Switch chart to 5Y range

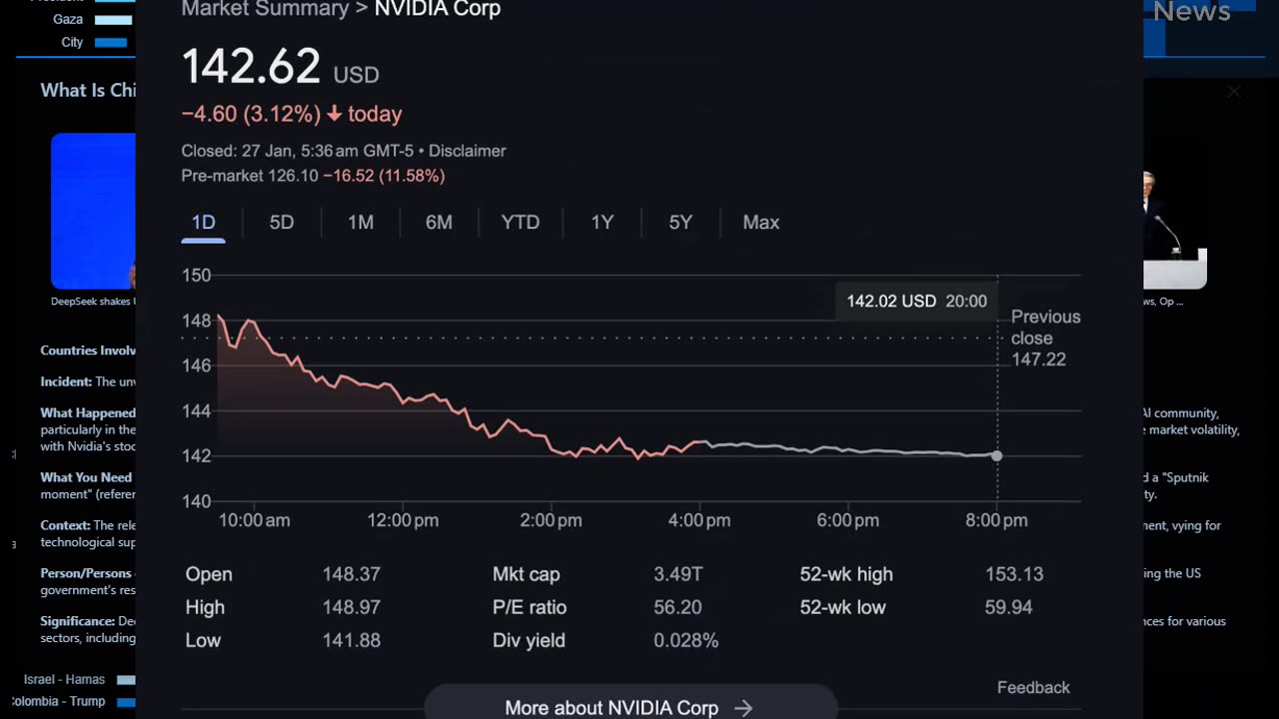[x=680, y=223]
